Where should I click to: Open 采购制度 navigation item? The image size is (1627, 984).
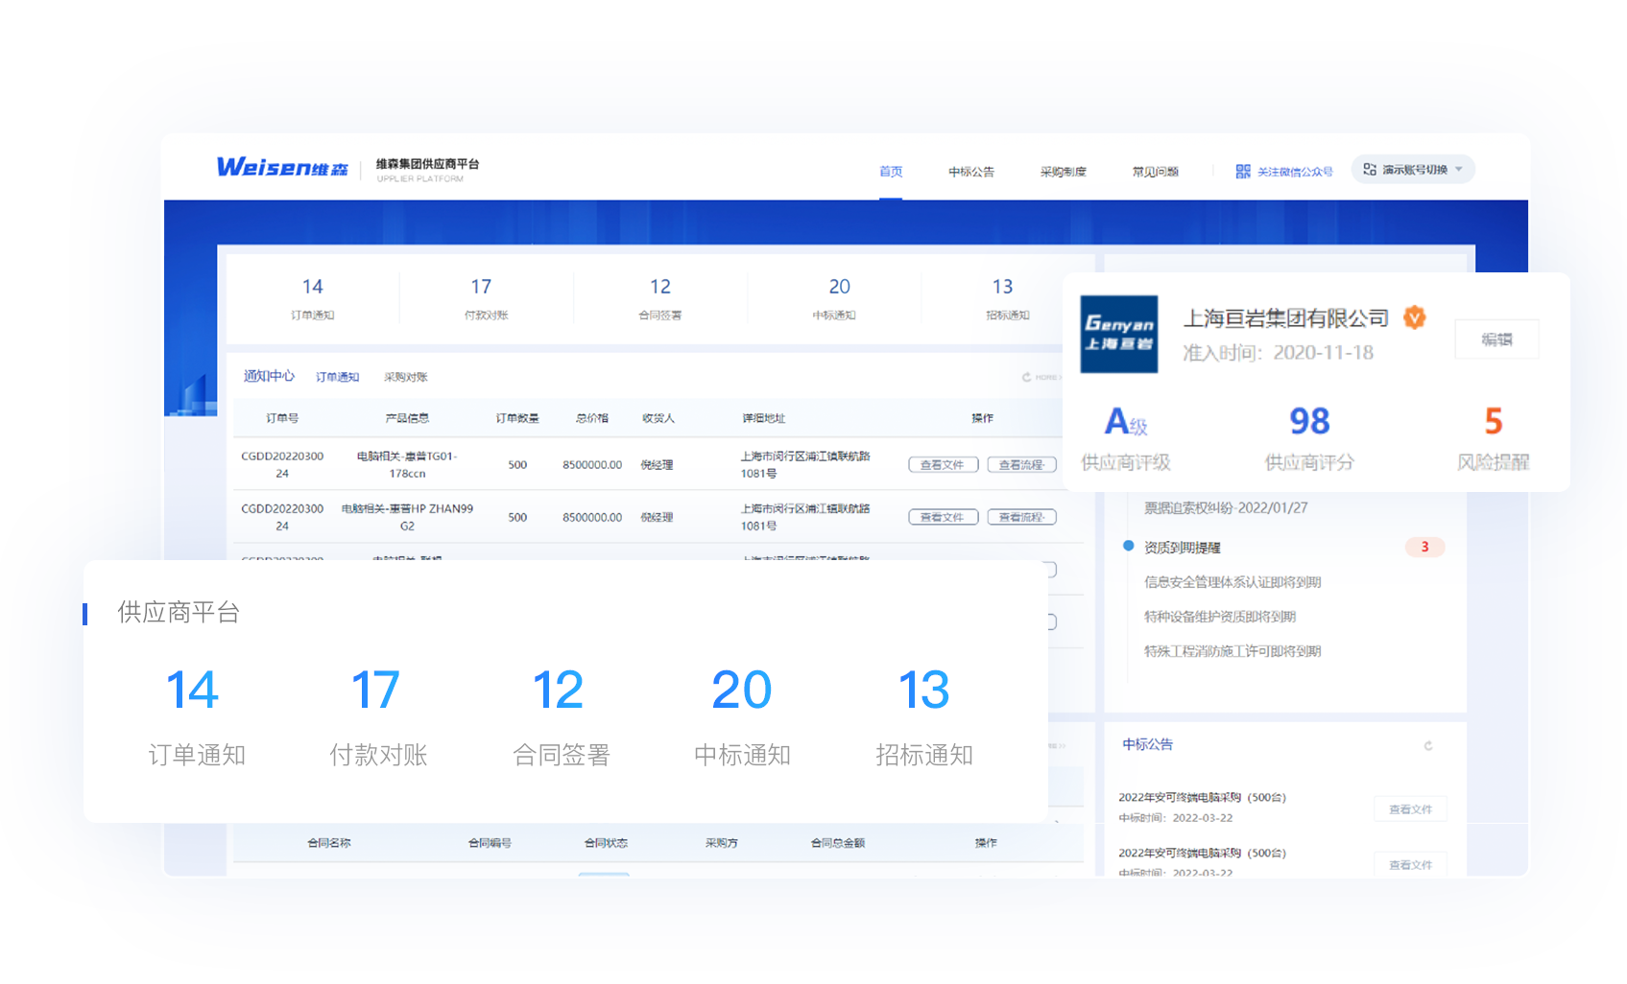(1063, 172)
